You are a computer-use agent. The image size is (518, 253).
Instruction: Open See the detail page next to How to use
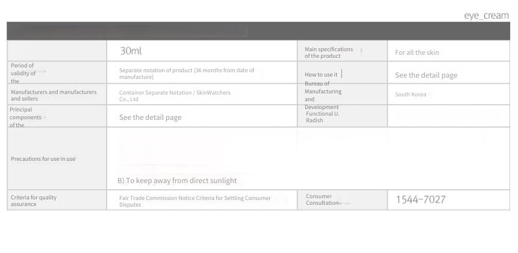426,75
